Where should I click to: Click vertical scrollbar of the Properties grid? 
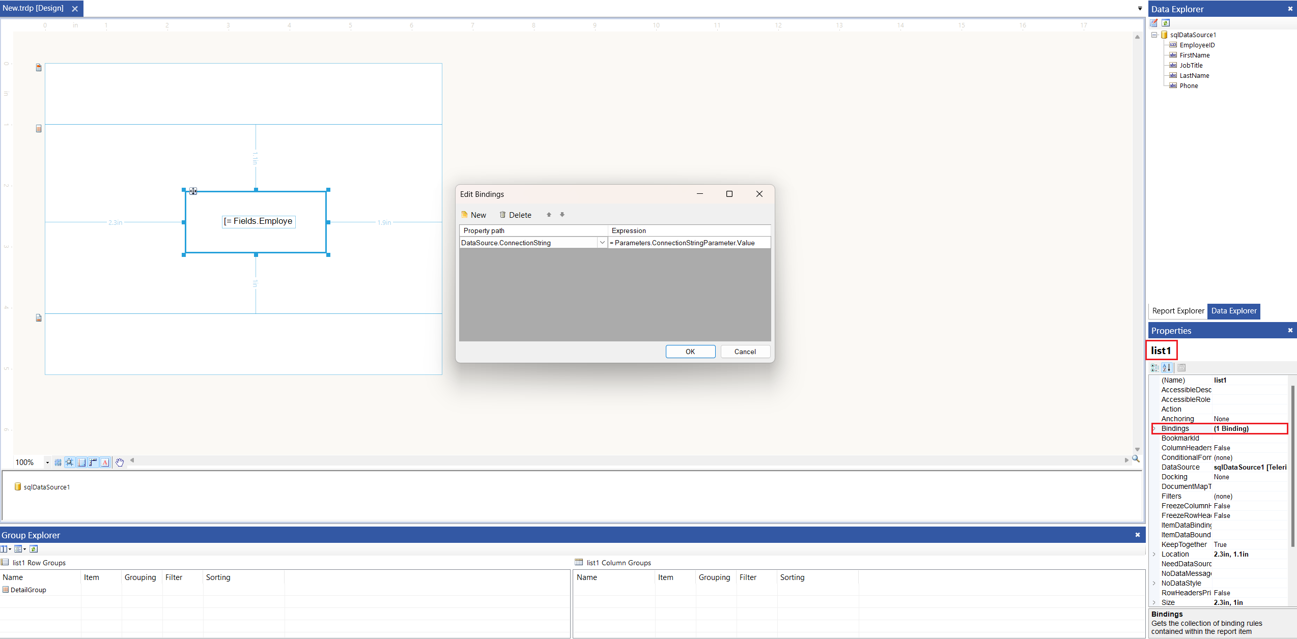pyautogui.click(x=1292, y=467)
